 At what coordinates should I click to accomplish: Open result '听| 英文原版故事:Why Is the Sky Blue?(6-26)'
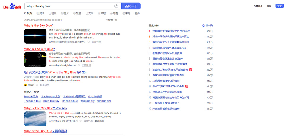[x=56, y=73]
